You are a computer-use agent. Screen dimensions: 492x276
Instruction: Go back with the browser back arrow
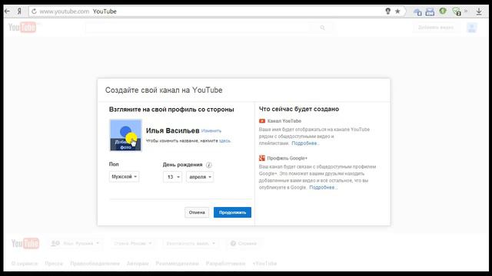point(7,11)
